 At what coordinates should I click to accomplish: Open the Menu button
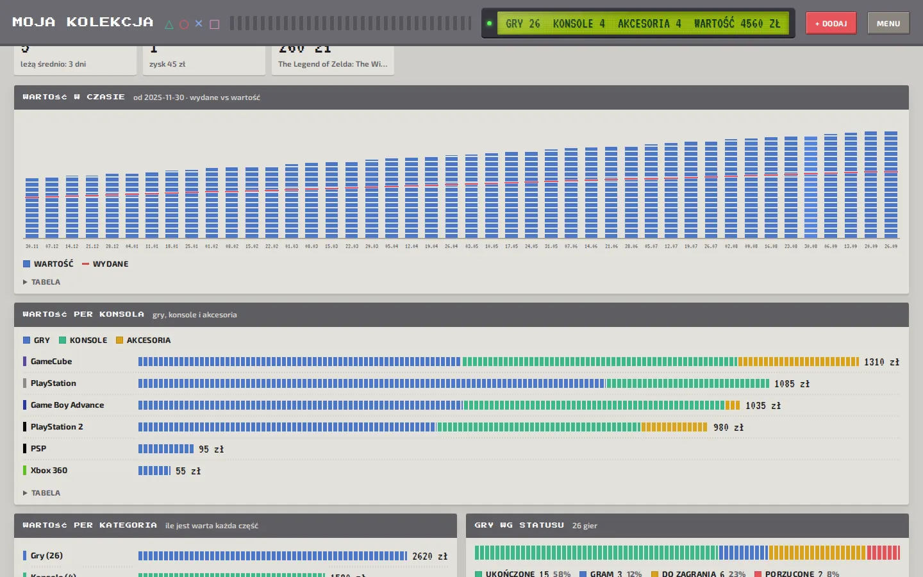(888, 23)
